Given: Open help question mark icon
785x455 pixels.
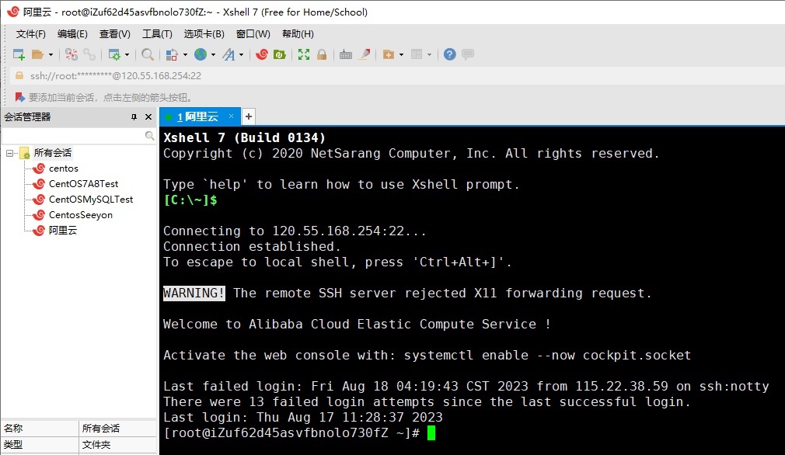Looking at the screenshot, I should (x=449, y=54).
